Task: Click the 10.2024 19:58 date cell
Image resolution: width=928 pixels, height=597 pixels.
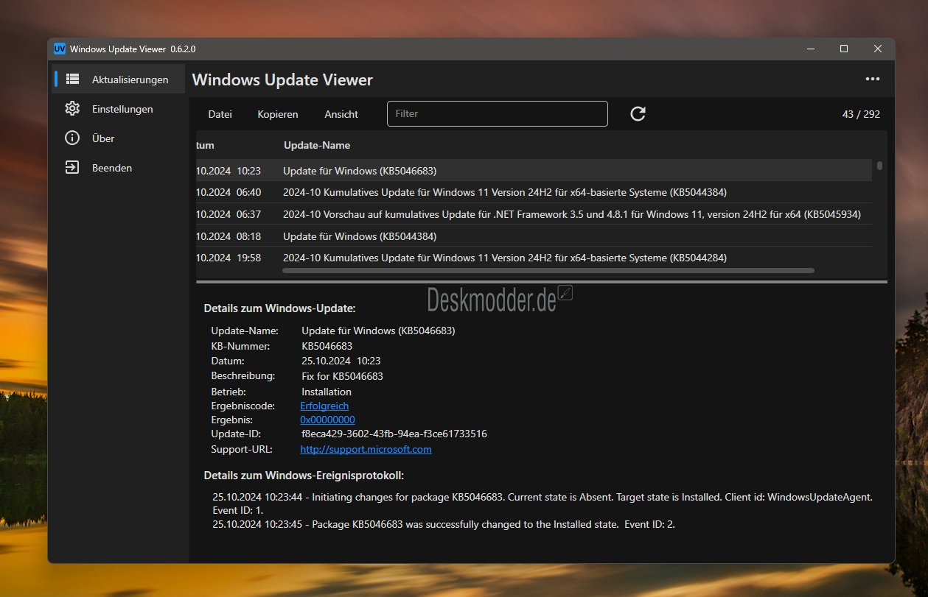Action: coord(228,258)
